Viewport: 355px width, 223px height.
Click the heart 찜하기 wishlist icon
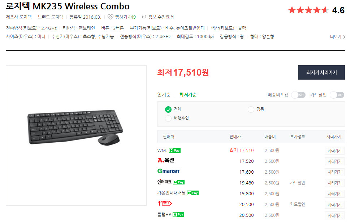pos(110,17)
